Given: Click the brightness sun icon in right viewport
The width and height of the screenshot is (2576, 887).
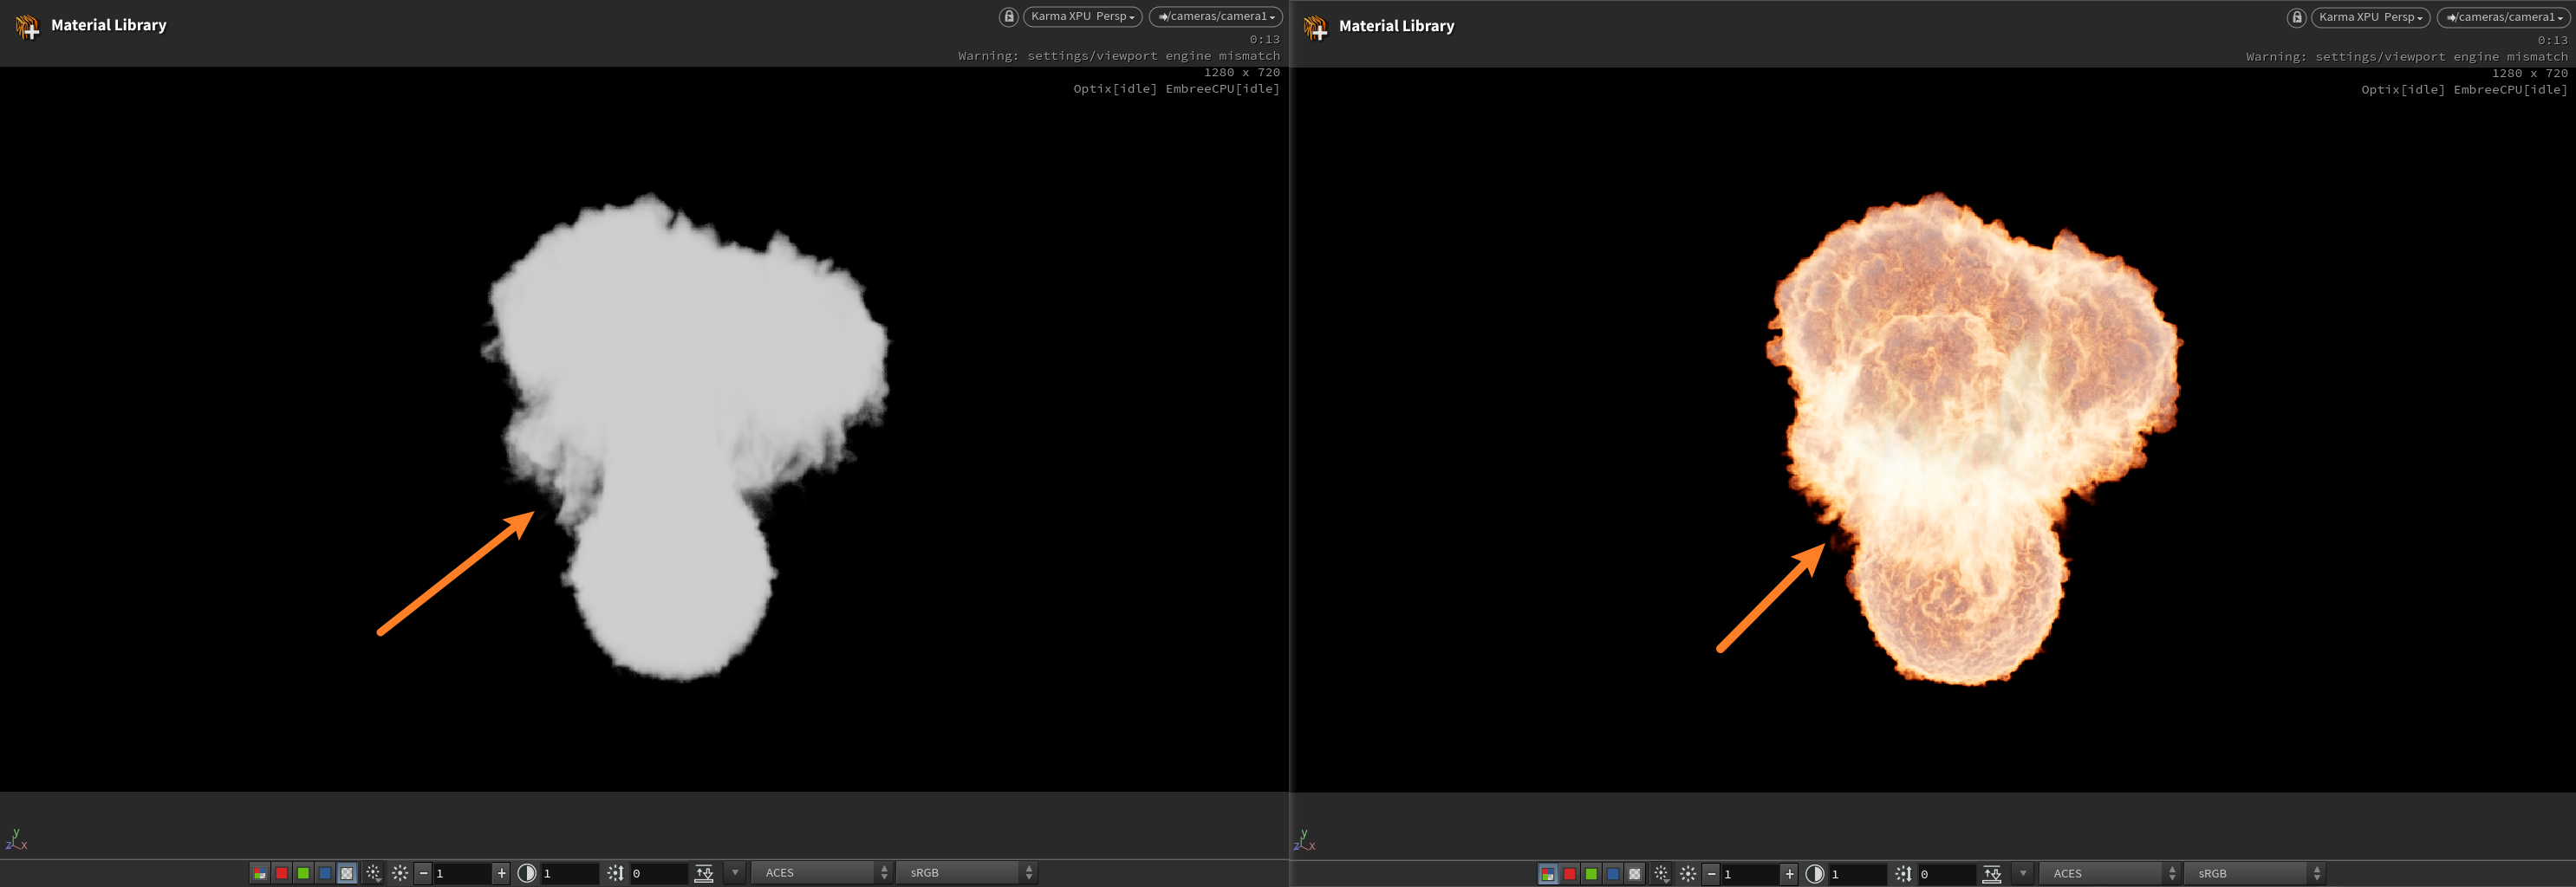Looking at the screenshot, I should pos(1688,874).
